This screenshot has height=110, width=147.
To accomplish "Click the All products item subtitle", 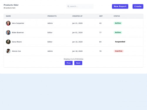I will pyautogui.click(x=9, y=8).
